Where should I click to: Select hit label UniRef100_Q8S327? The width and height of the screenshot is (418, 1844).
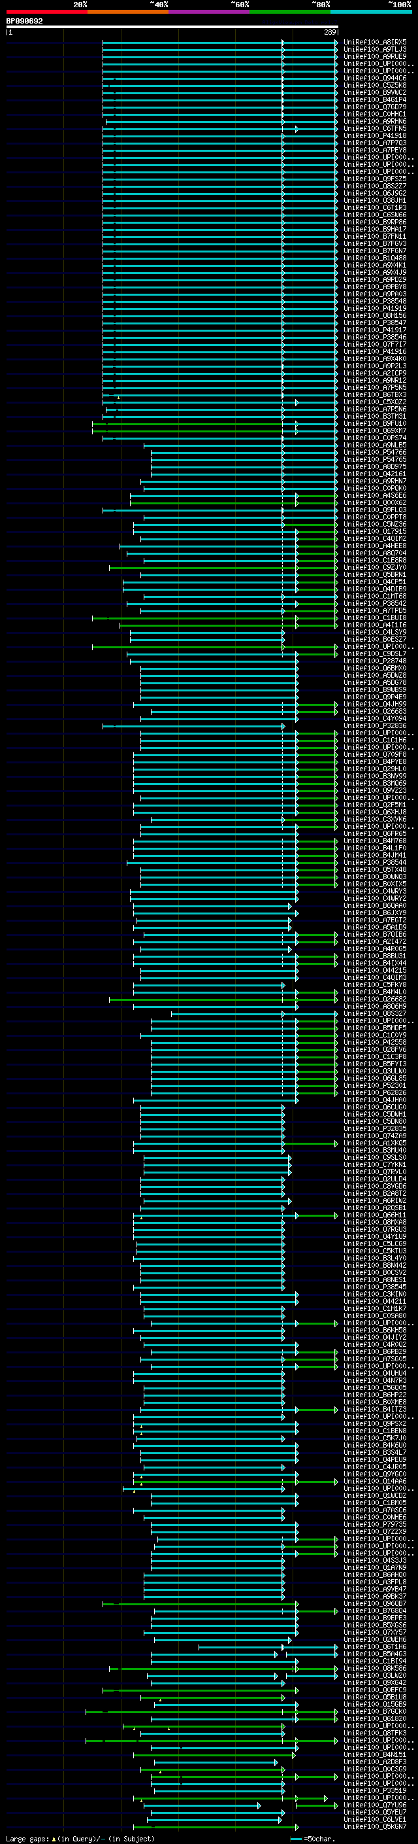coord(375,1014)
